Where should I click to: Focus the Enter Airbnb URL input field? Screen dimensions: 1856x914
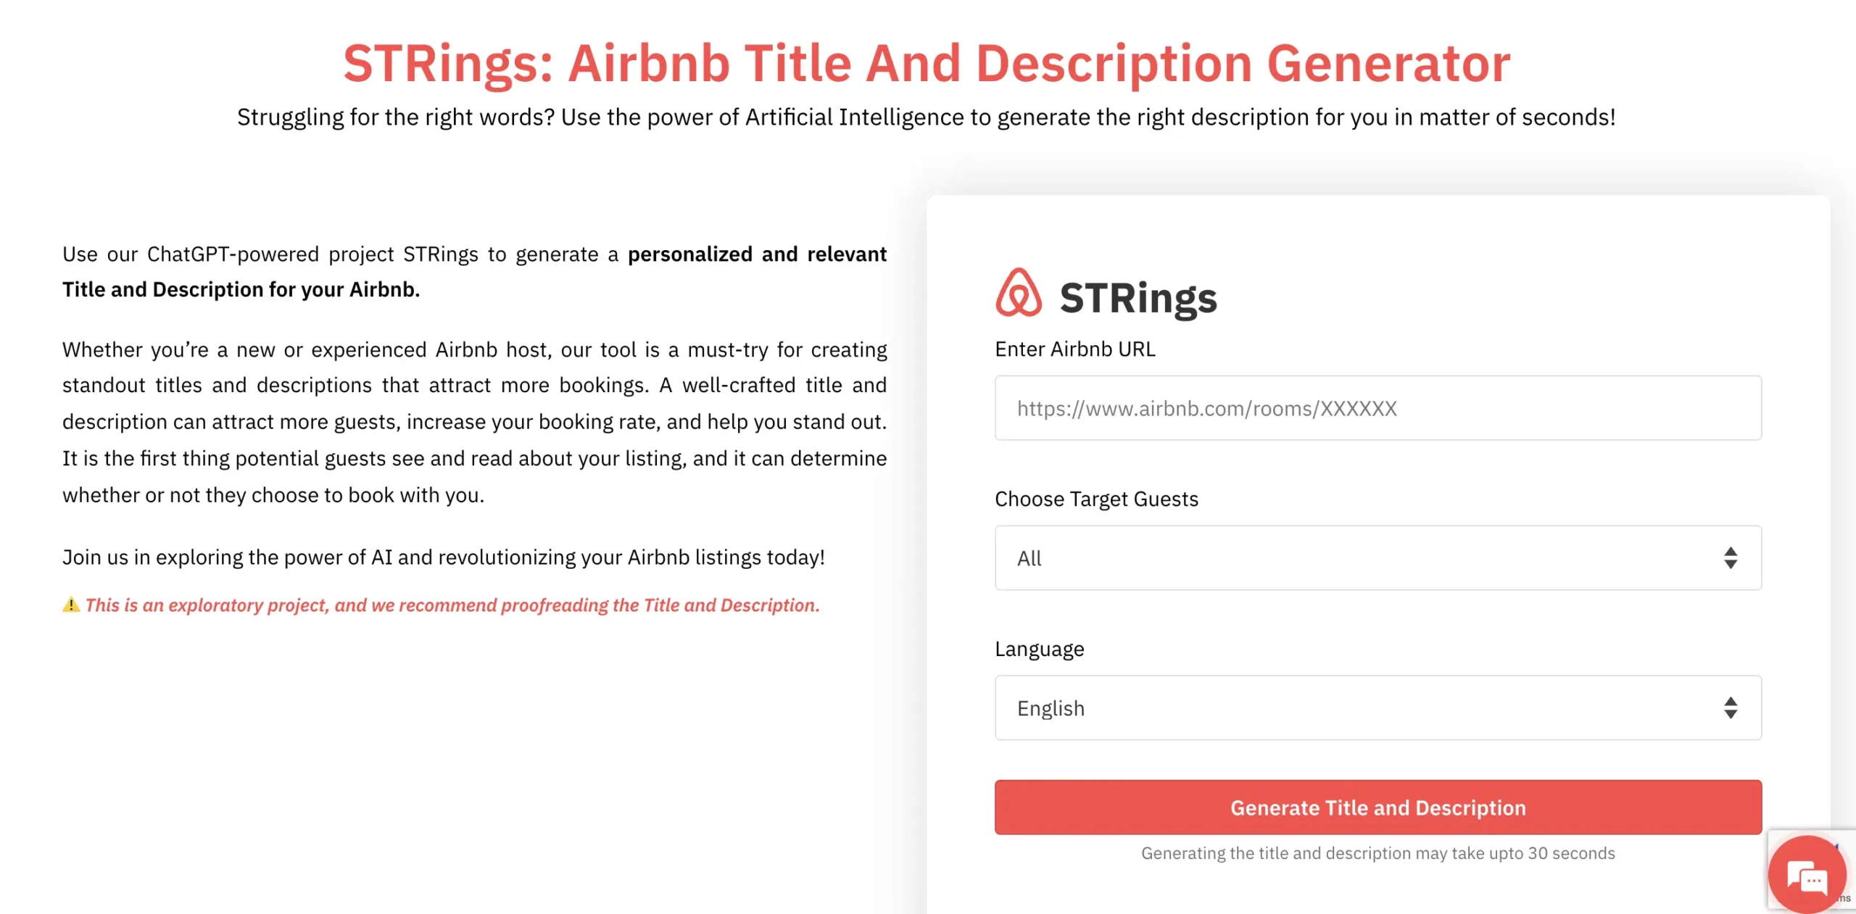[x=1377, y=407]
